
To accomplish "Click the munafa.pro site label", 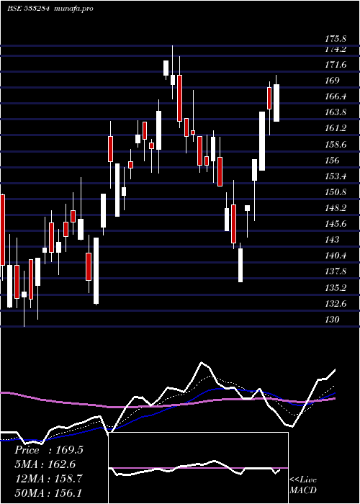I will pos(73,9).
